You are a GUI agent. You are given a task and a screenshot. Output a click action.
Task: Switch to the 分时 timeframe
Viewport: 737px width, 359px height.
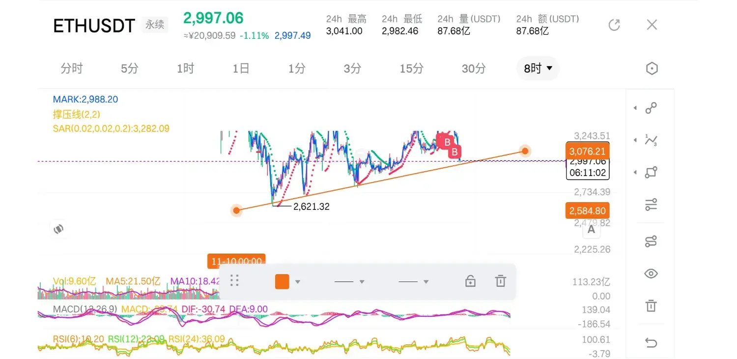[x=72, y=69]
